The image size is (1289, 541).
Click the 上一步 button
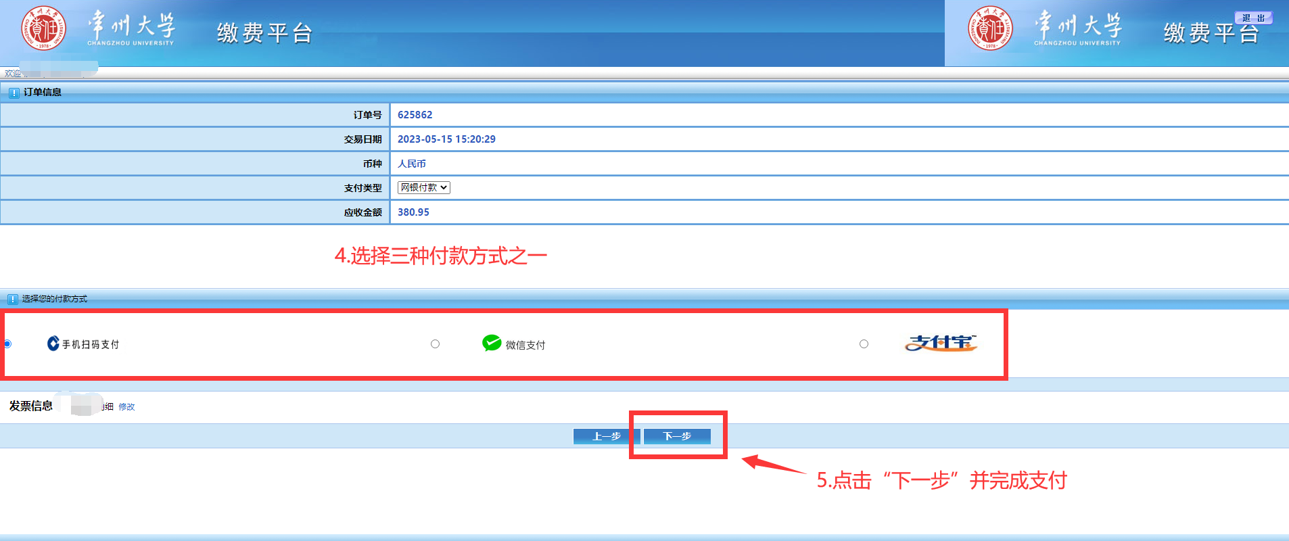point(607,436)
